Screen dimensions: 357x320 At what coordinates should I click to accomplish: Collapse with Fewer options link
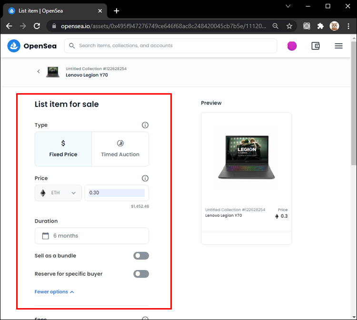54,291
